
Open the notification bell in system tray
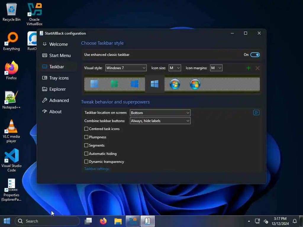pos(295,221)
